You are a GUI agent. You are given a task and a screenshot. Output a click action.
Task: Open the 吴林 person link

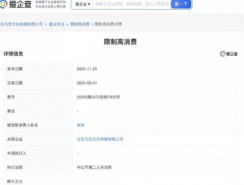(x=80, y=125)
